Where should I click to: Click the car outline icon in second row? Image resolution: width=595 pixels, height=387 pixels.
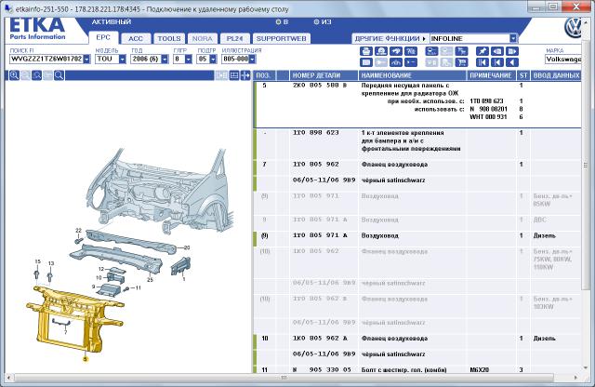tap(396, 62)
